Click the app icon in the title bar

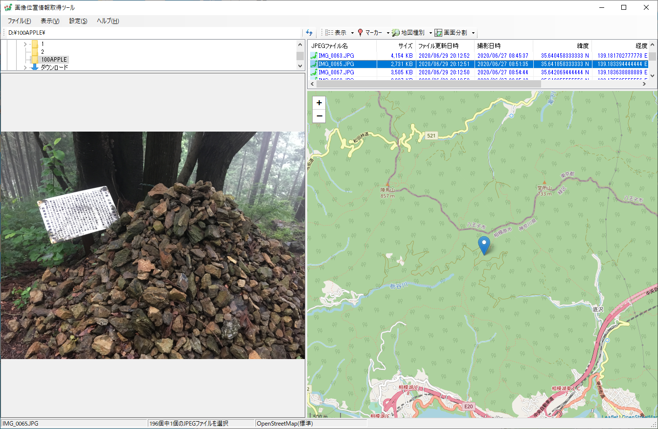pyautogui.click(x=8, y=7)
